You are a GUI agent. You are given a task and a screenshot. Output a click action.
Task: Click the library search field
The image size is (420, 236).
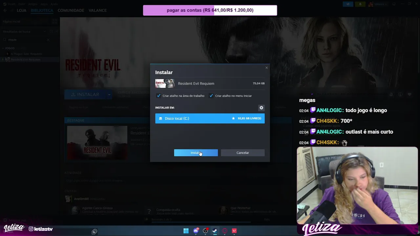(26, 40)
